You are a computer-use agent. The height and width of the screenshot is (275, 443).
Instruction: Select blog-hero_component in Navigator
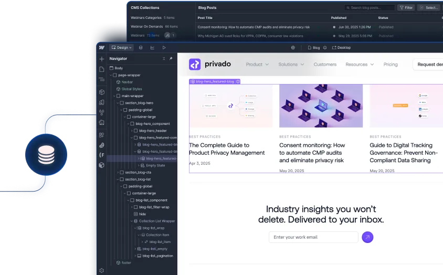tap(150, 124)
